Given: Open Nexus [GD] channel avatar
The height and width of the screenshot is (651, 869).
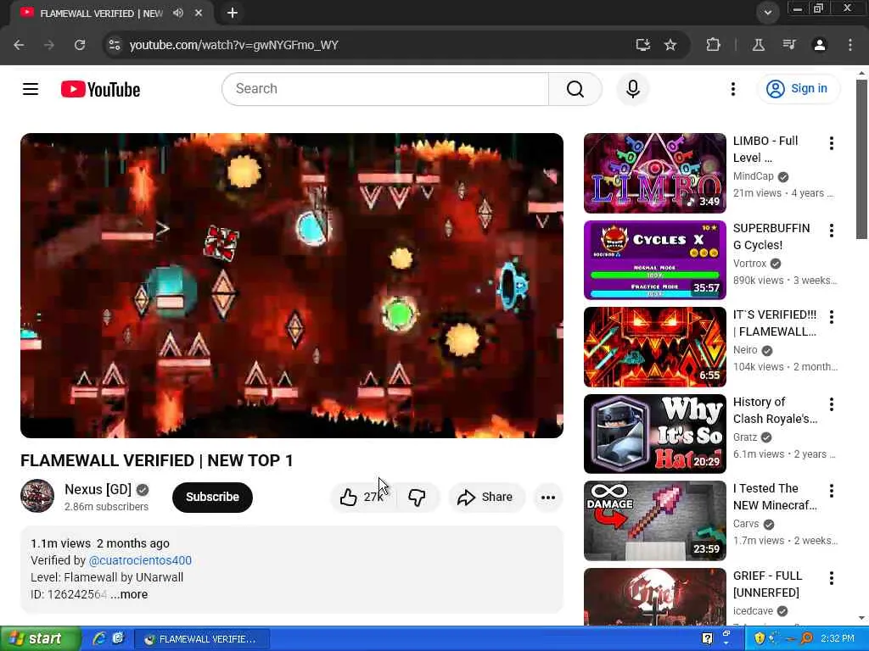Looking at the screenshot, I should pos(37,496).
